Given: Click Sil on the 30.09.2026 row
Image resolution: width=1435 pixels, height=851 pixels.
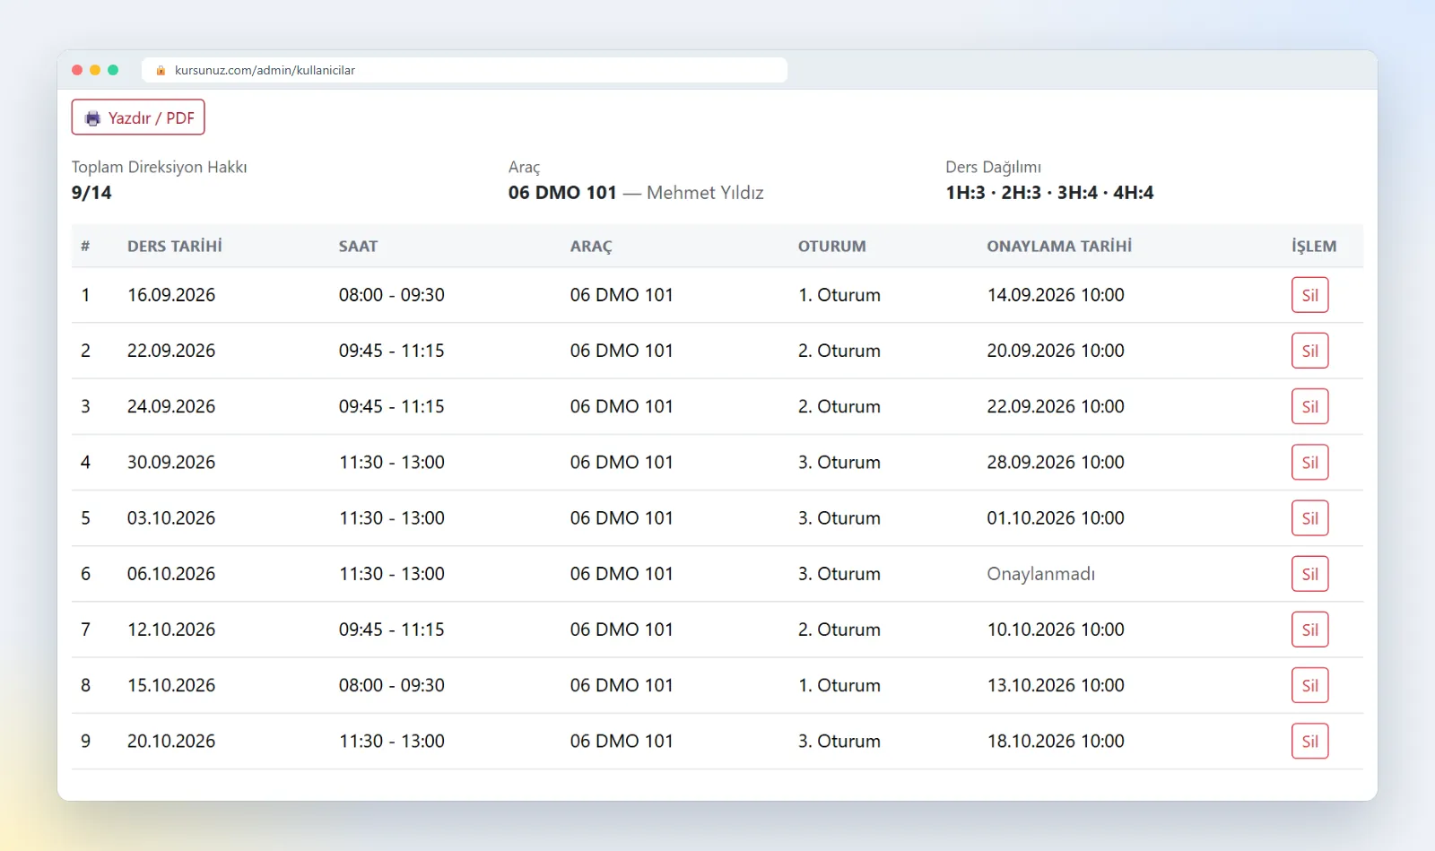Looking at the screenshot, I should (x=1309, y=463).
